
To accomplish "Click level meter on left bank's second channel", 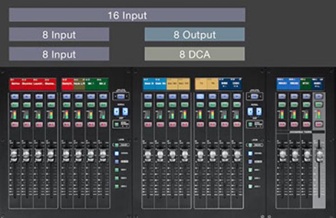I will pyautogui.click(x=26, y=115).
